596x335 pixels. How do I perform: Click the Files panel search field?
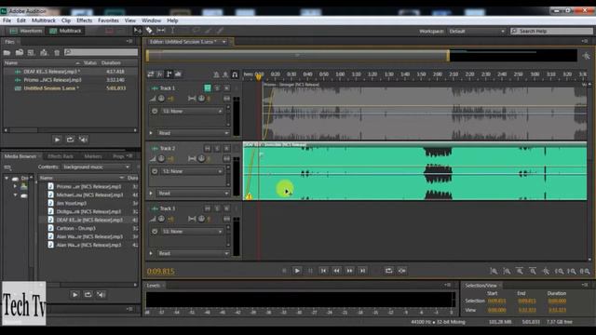101,52
